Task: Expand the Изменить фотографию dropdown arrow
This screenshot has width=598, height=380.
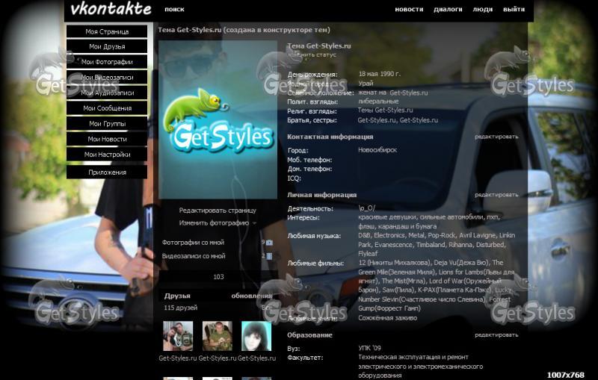Action: click(254, 223)
